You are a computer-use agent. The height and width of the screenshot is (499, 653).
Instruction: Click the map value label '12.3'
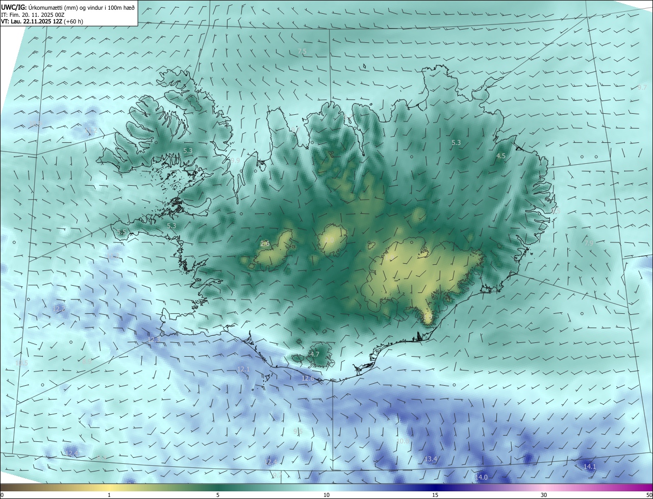154,339
